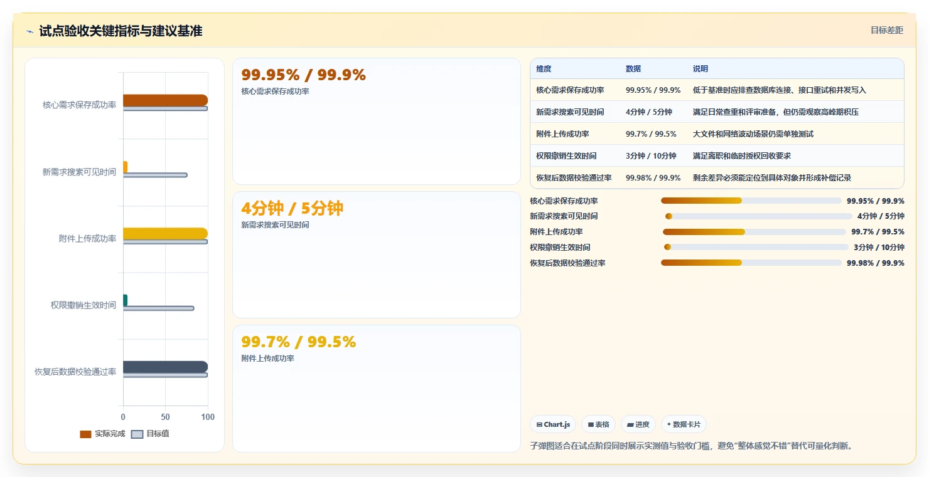Click the 目标差距 label in the header
This screenshot has height=477, width=929.
(x=886, y=30)
